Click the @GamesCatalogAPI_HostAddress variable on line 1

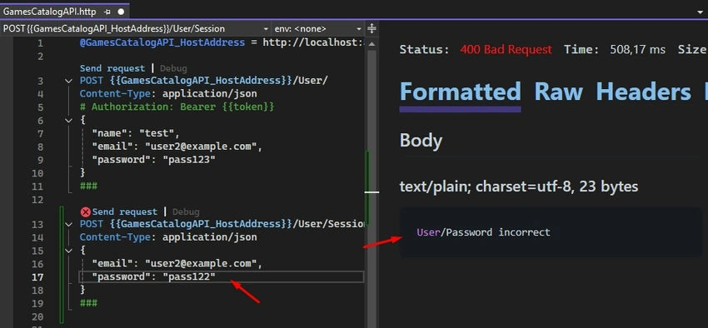click(162, 42)
